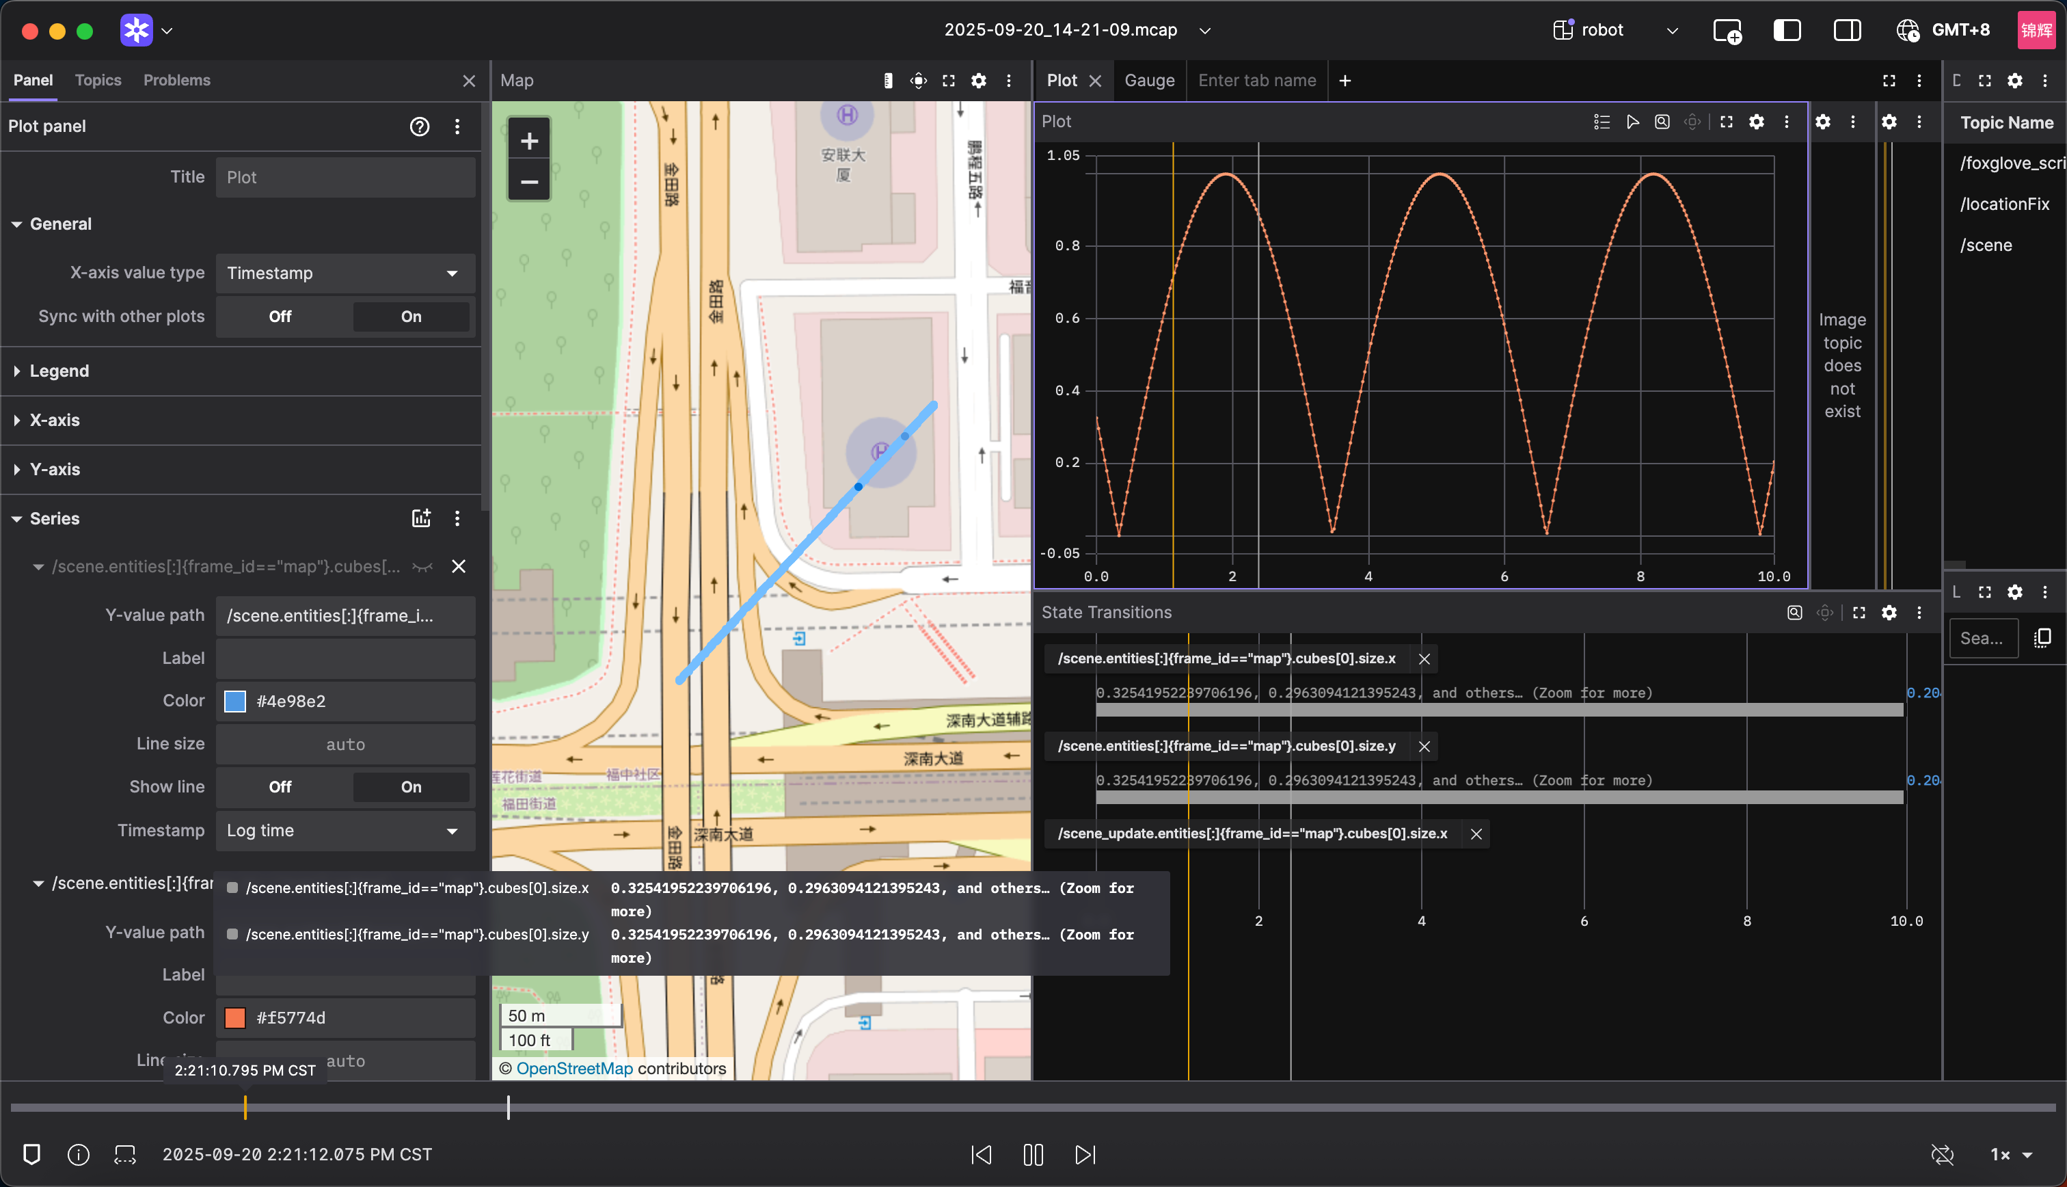The image size is (2067, 1187).
Task: Switch to the Gauge tab
Action: tap(1150, 81)
